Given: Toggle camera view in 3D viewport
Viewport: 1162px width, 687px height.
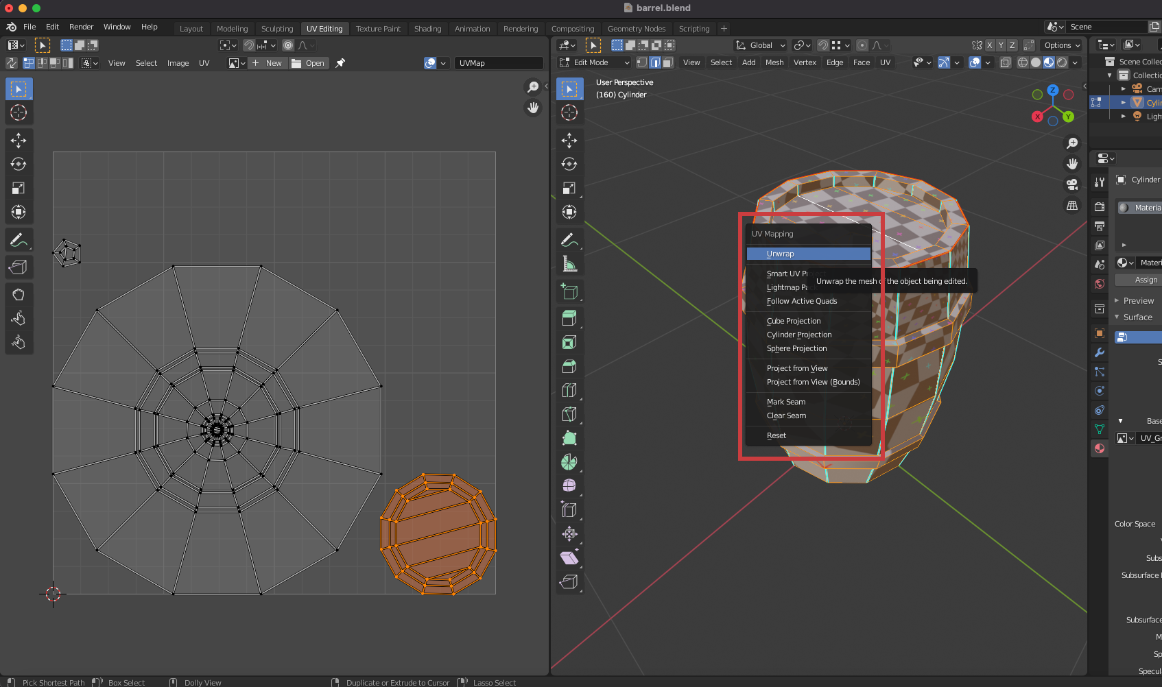Looking at the screenshot, I should pos(1071,184).
